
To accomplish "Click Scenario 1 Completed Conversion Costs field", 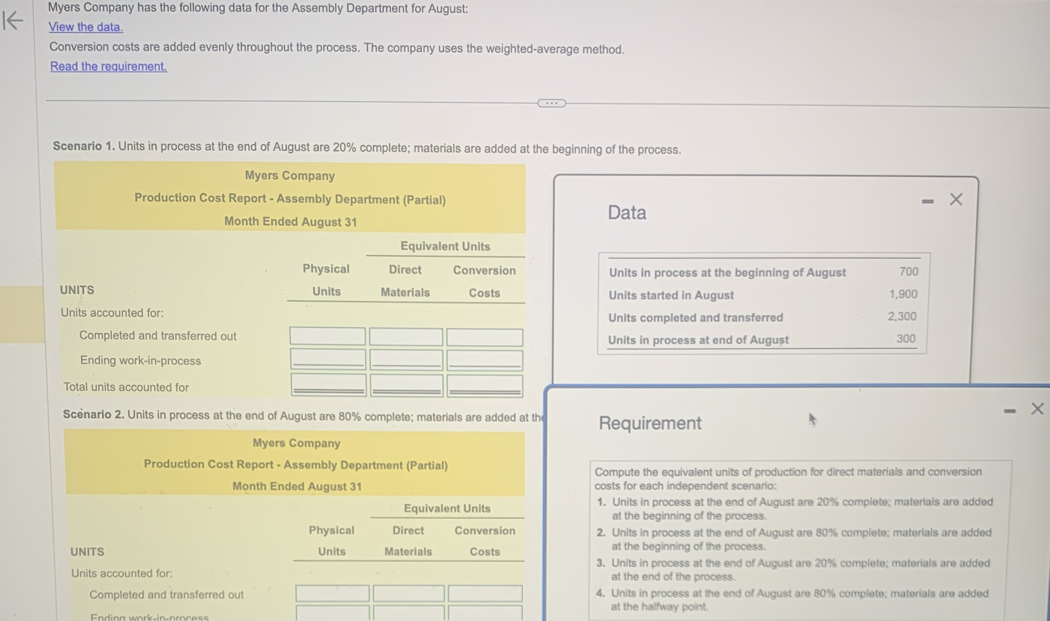I will [x=484, y=338].
